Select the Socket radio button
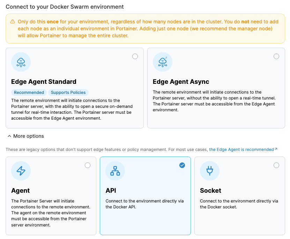The image size is (290, 239). (x=276, y=165)
